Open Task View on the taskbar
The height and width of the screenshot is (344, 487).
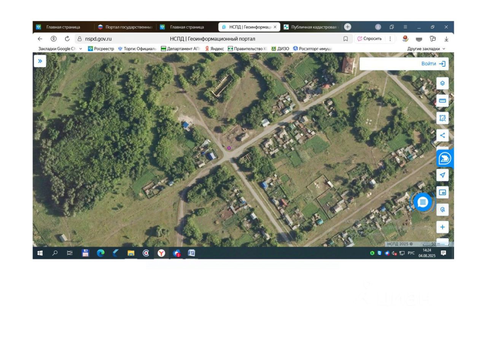click(70, 253)
